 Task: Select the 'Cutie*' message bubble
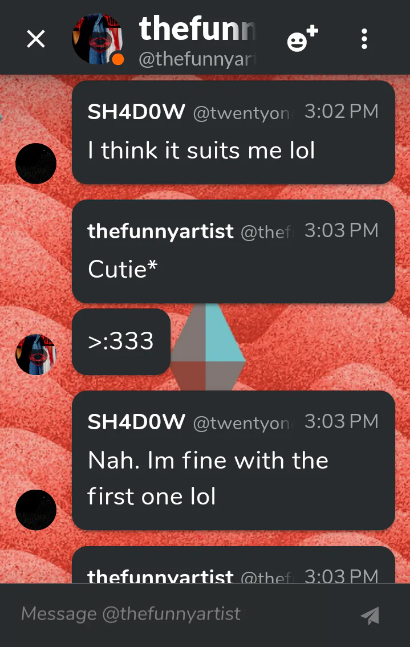233,252
